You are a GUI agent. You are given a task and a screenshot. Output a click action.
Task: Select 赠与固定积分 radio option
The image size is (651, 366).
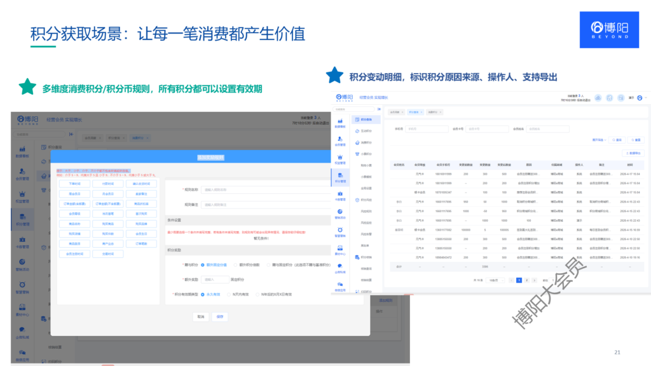click(268, 265)
